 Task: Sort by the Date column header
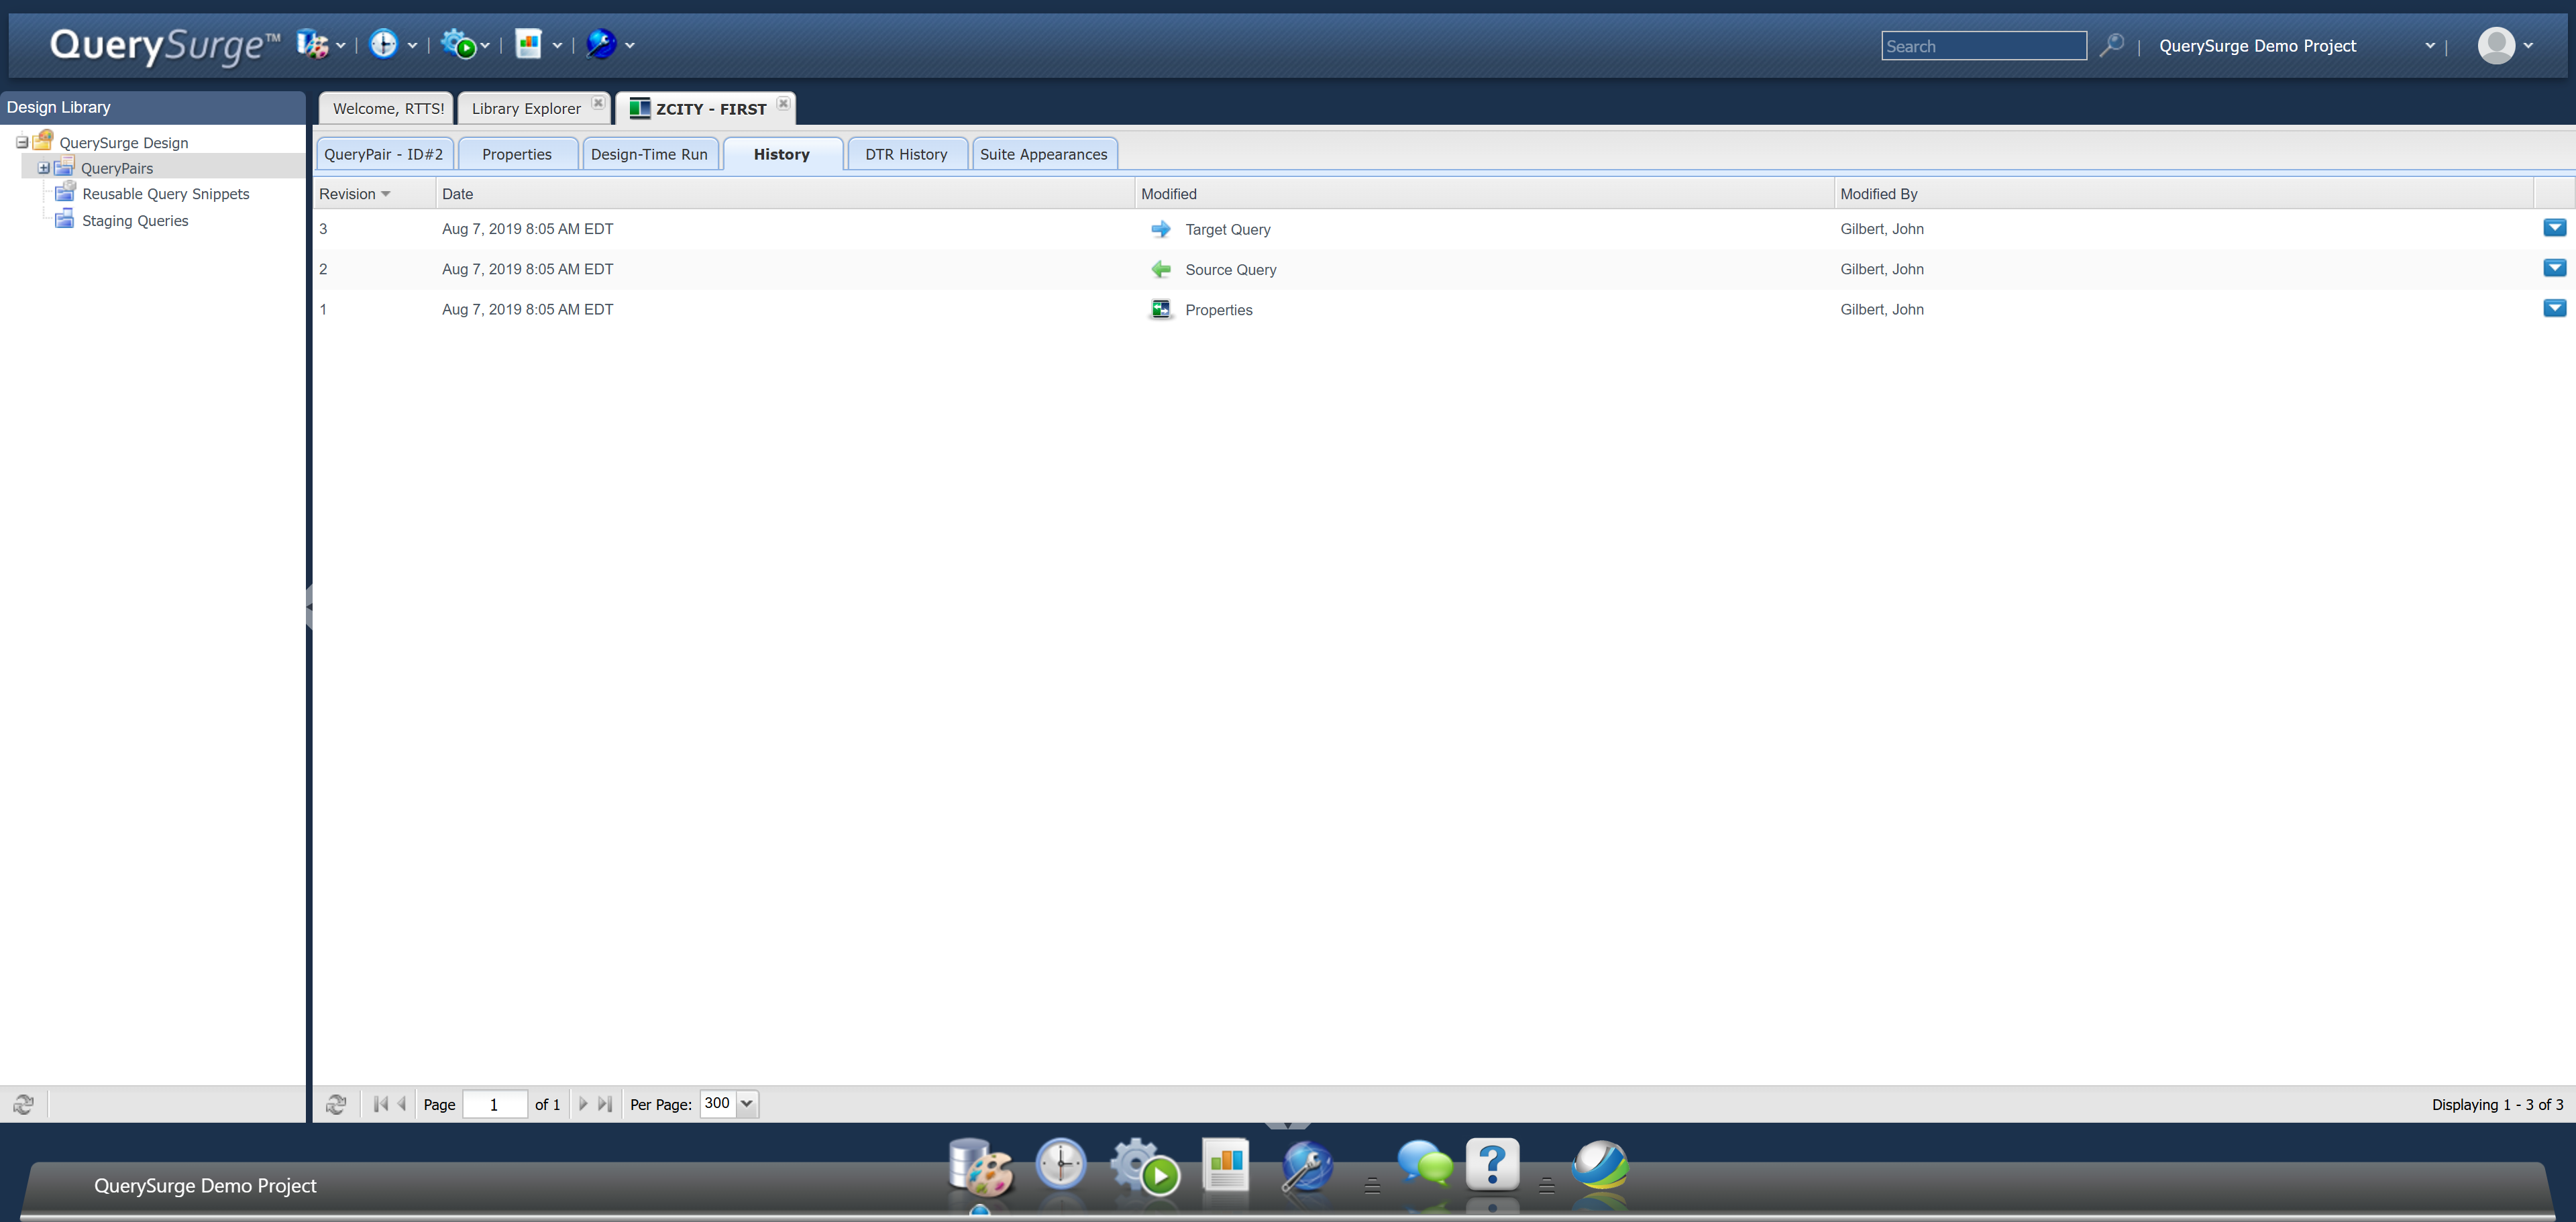[785, 194]
